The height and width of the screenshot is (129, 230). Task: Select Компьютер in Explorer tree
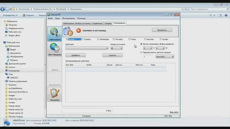pyautogui.click(x=14, y=71)
